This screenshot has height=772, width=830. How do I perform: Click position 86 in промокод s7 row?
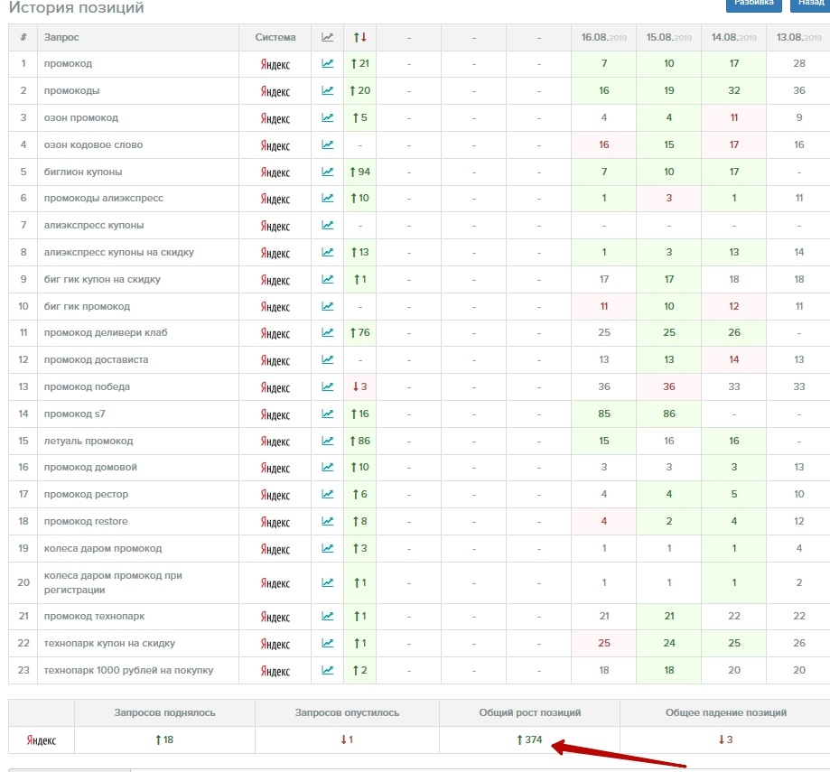tap(669, 414)
